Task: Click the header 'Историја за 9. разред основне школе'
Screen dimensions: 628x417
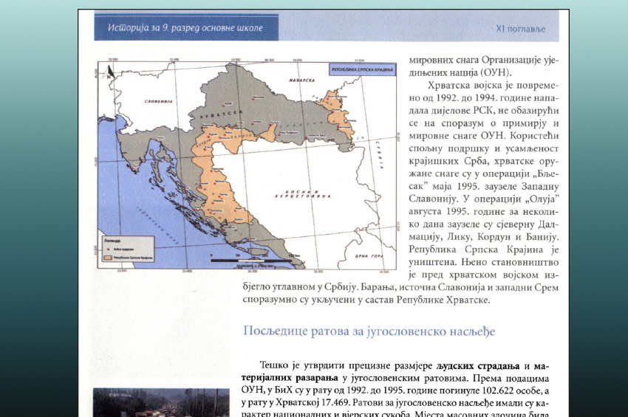Action: (x=185, y=27)
